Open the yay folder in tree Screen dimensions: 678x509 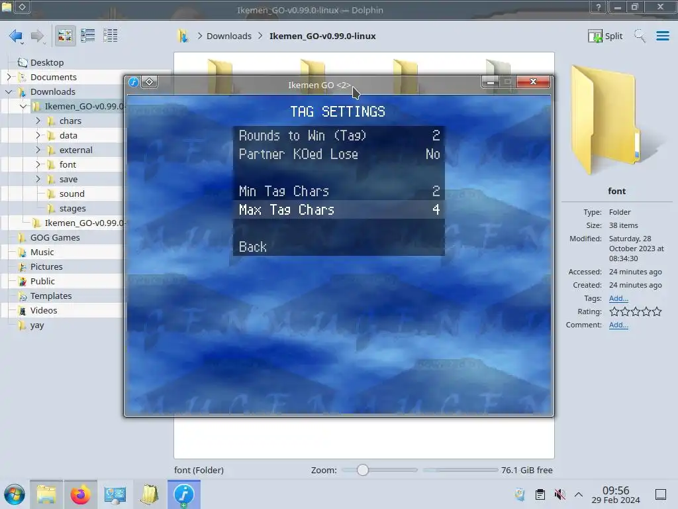click(x=37, y=325)
